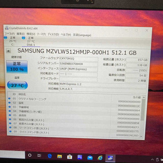
Task: Click the status dot for row 09
Action: coord(10,131)
